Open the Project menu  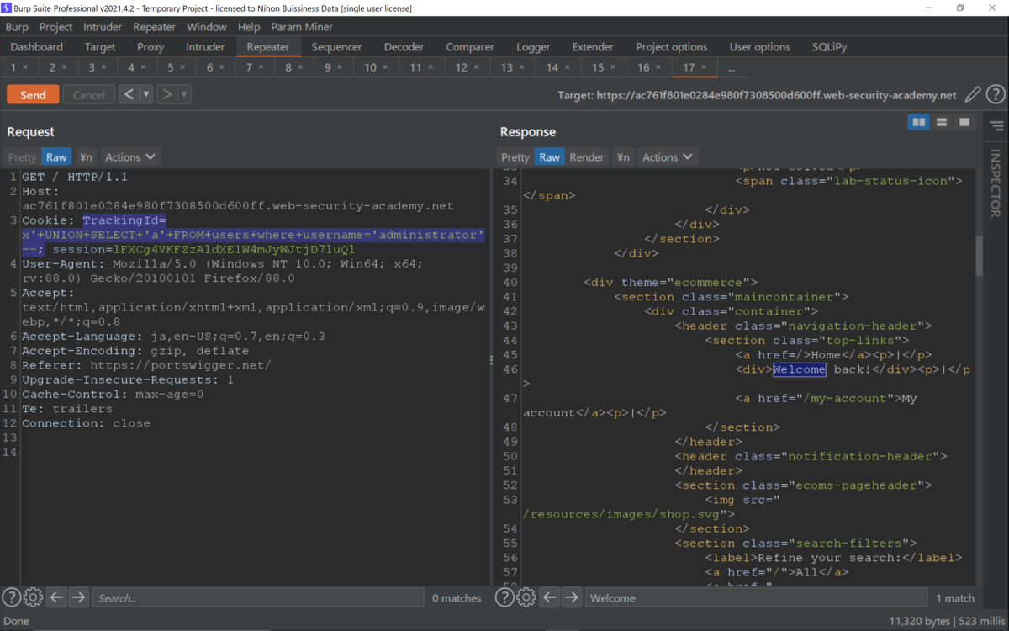click(x=55, y=27)
